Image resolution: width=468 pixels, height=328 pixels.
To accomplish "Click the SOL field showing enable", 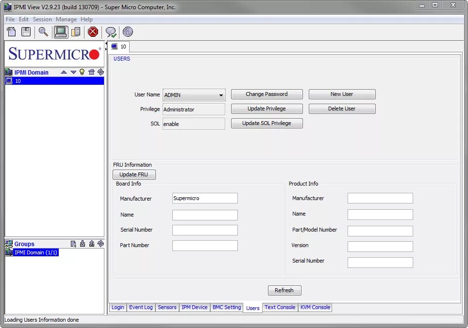I will (194, 124).
